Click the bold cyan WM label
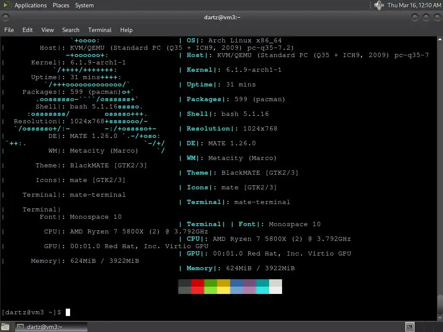Viewport: 443px width, 332px height. pos(191,158)
